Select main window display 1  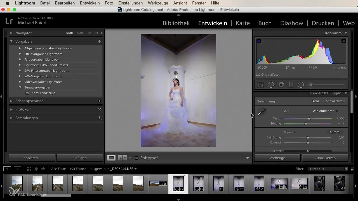[x=7, y=169]
